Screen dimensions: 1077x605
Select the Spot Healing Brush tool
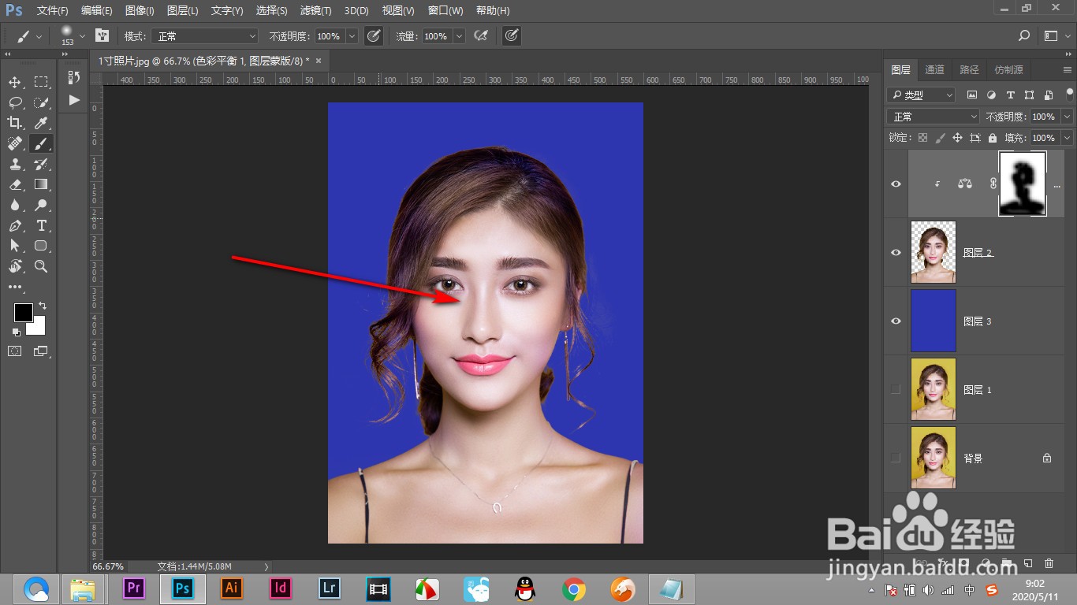pos(15,143)
